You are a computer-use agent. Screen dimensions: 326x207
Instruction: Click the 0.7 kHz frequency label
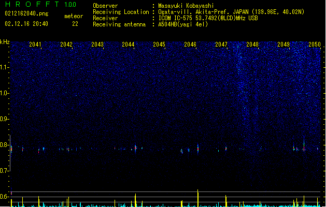point(5,171)
